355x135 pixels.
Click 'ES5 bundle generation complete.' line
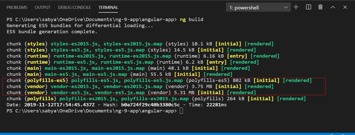pyautogui.click(x=52, y=32)
